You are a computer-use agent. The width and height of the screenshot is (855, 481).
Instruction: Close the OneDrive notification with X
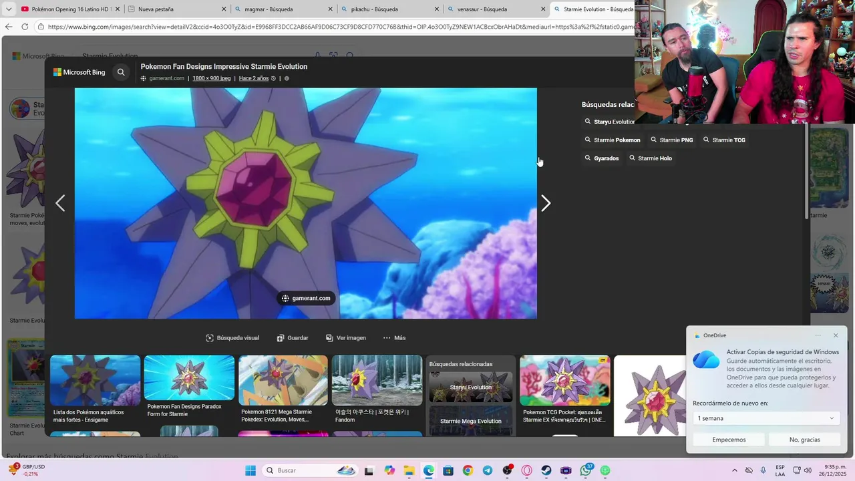[x=836, y=335]
